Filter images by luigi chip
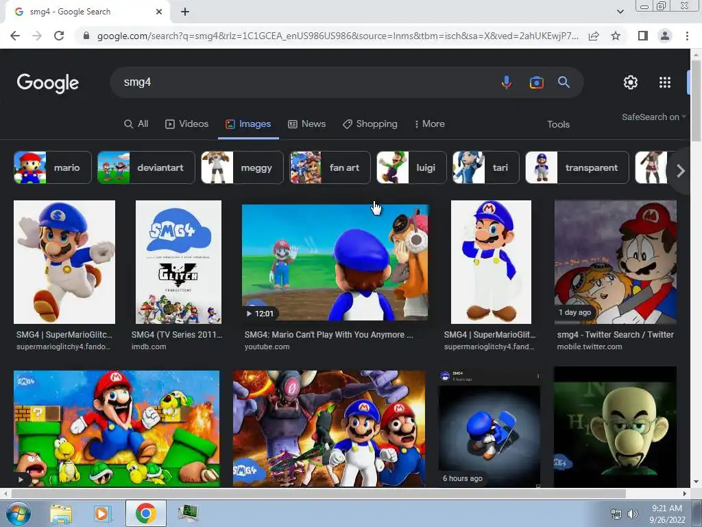The height and width of the screenshot is (527, 702). (x=411, y=167)
